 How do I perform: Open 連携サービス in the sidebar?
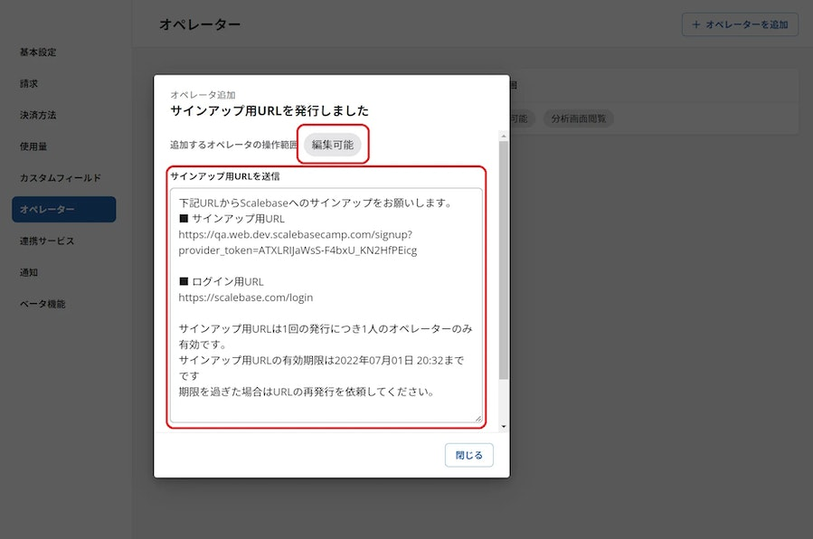coord(47,241)
